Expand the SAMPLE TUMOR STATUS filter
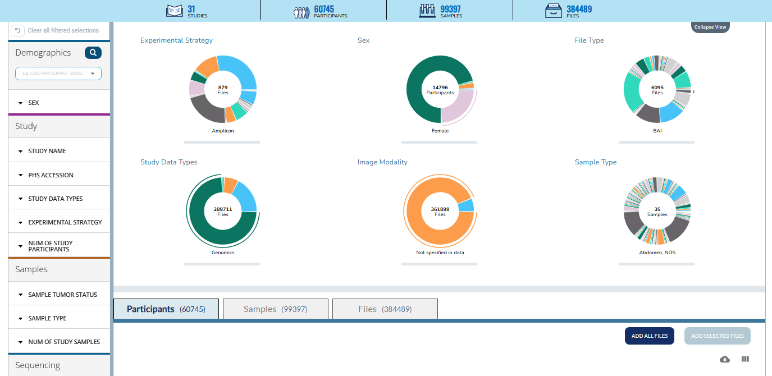The height and width of the screenshot is (376, 772). pos(59,295)
